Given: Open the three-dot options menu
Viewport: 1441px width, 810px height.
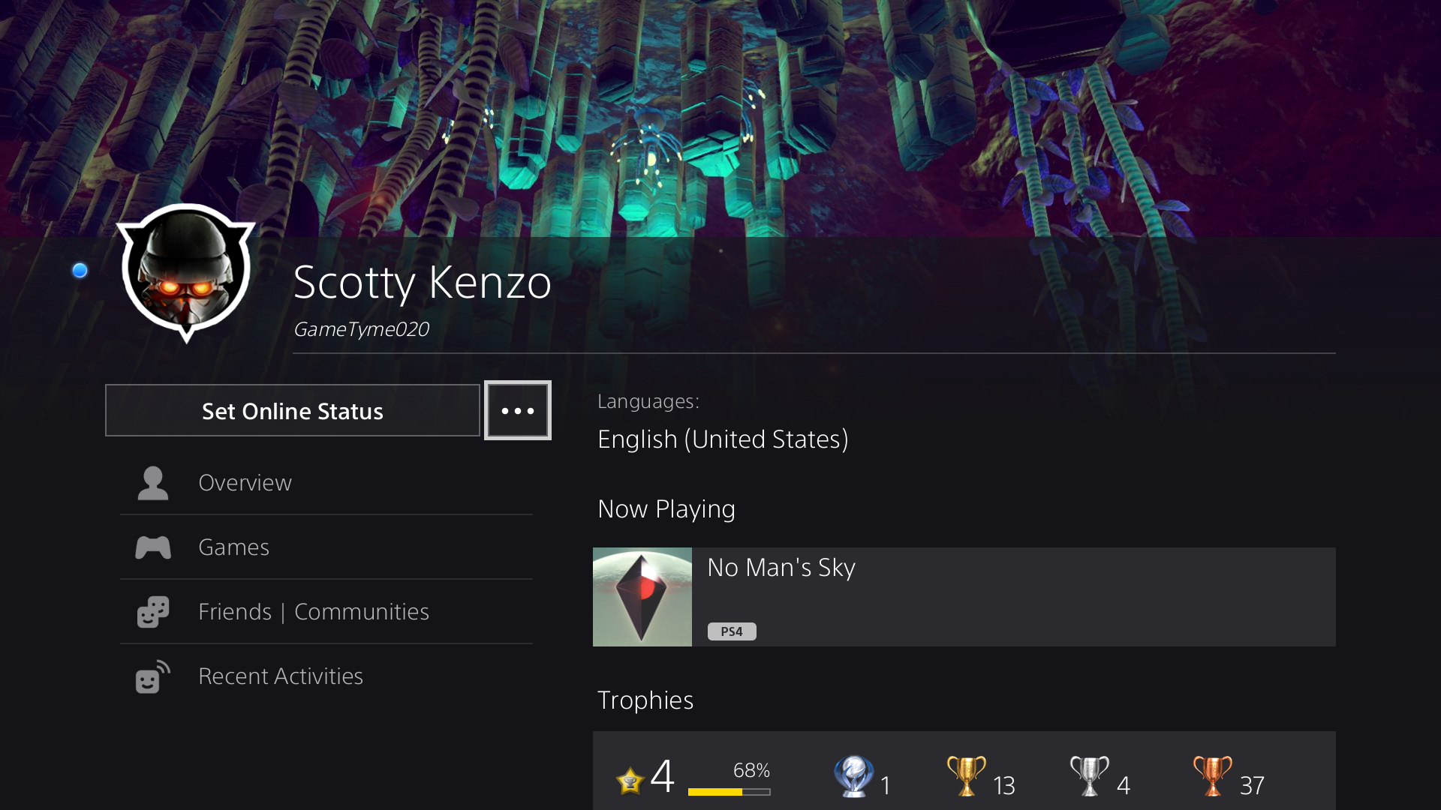Looking at the screenshot, I should 518,410.
